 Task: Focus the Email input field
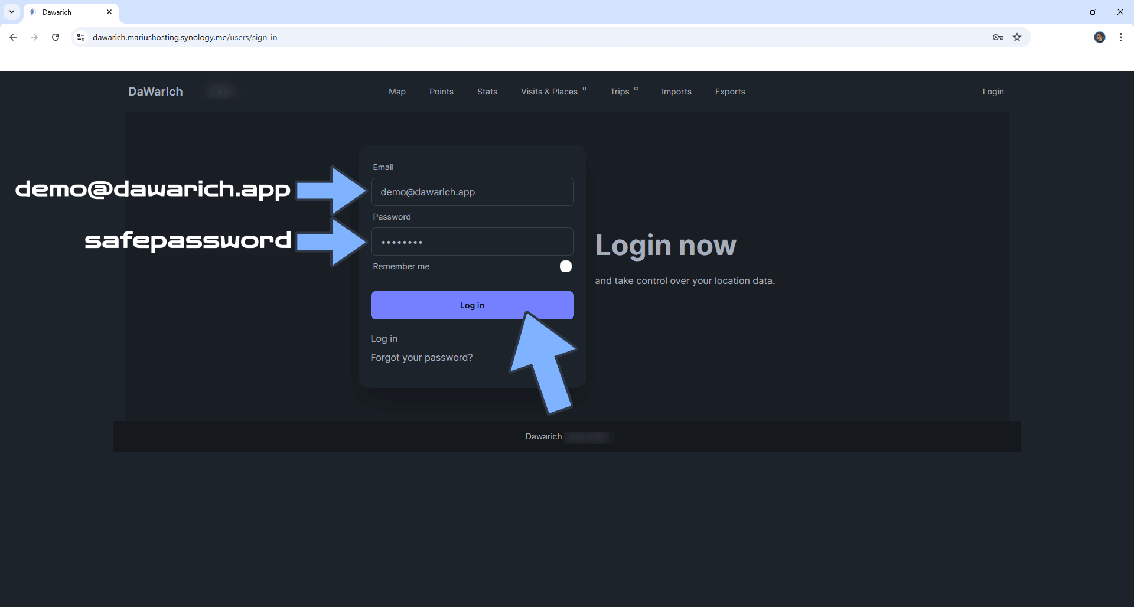(472, 192)
